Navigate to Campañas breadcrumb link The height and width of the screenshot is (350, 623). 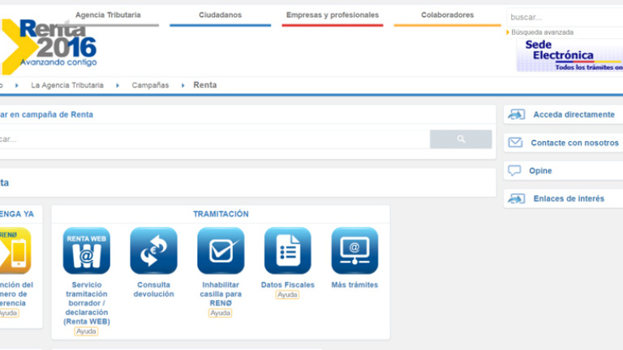[x=150, y=85]
